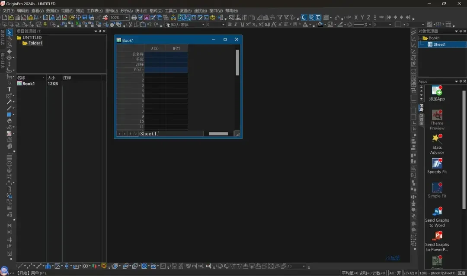Collapse the Book1 node in Object Manager
The height and width of the screenshot is (276, 467).
pos(421,38)
